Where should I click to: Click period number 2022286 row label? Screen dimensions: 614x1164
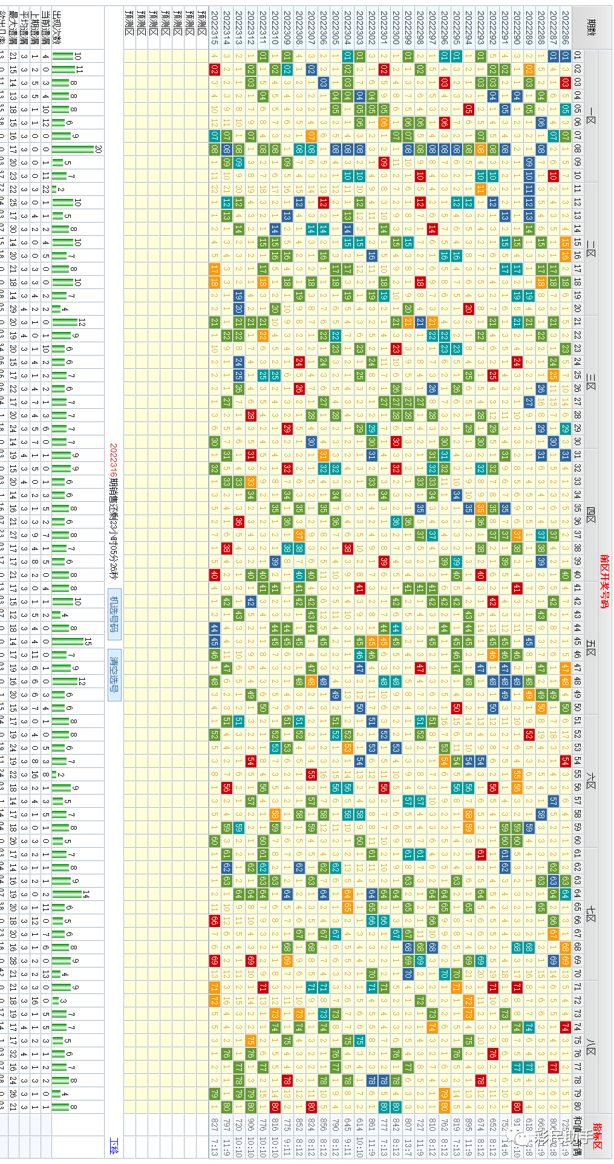pos(565,27)
